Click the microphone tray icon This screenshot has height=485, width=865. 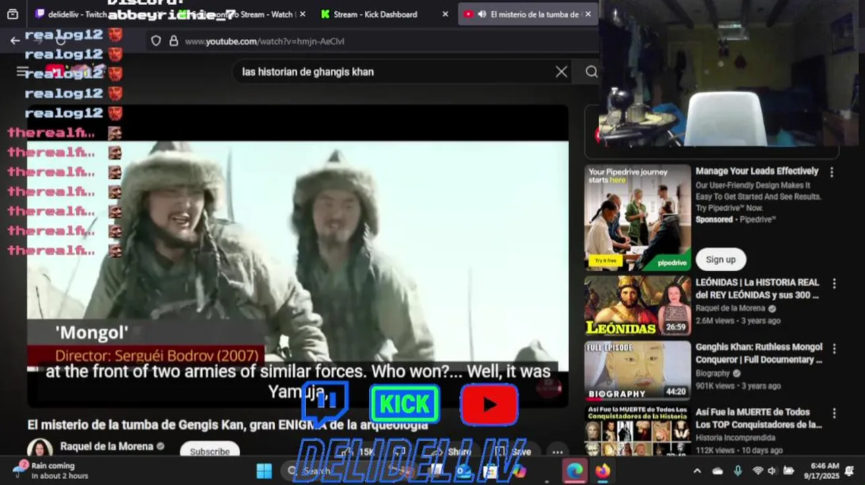[x=738, y=471]
